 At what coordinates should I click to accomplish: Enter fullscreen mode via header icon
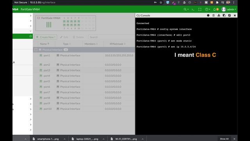(200, 9)
